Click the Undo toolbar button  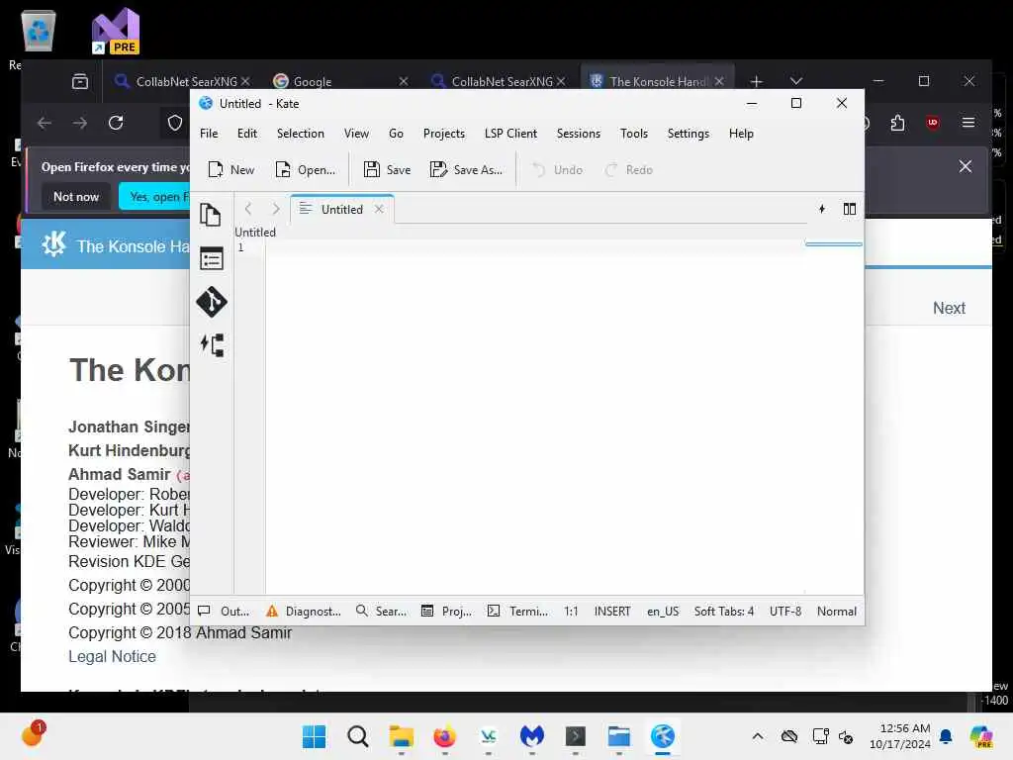pyautogui.click(x=557, y=170)
